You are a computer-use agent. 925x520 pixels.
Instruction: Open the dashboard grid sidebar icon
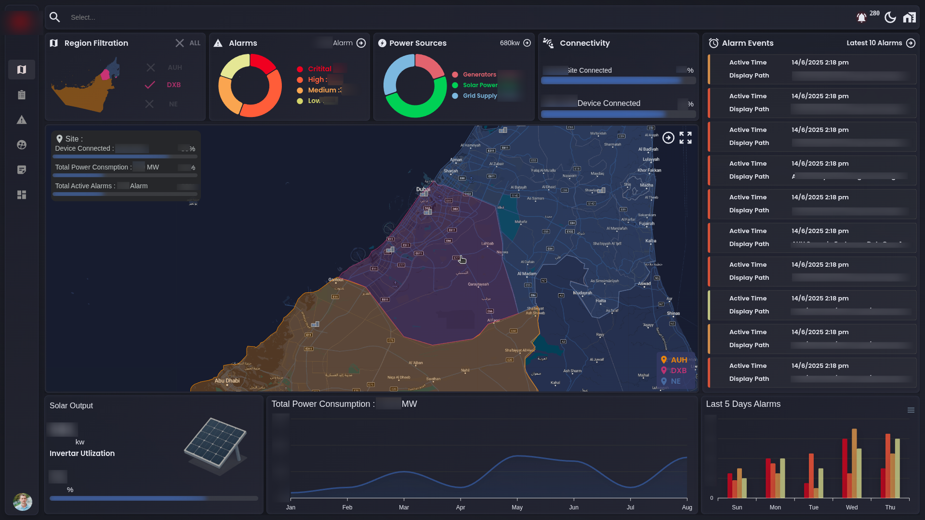22,195
